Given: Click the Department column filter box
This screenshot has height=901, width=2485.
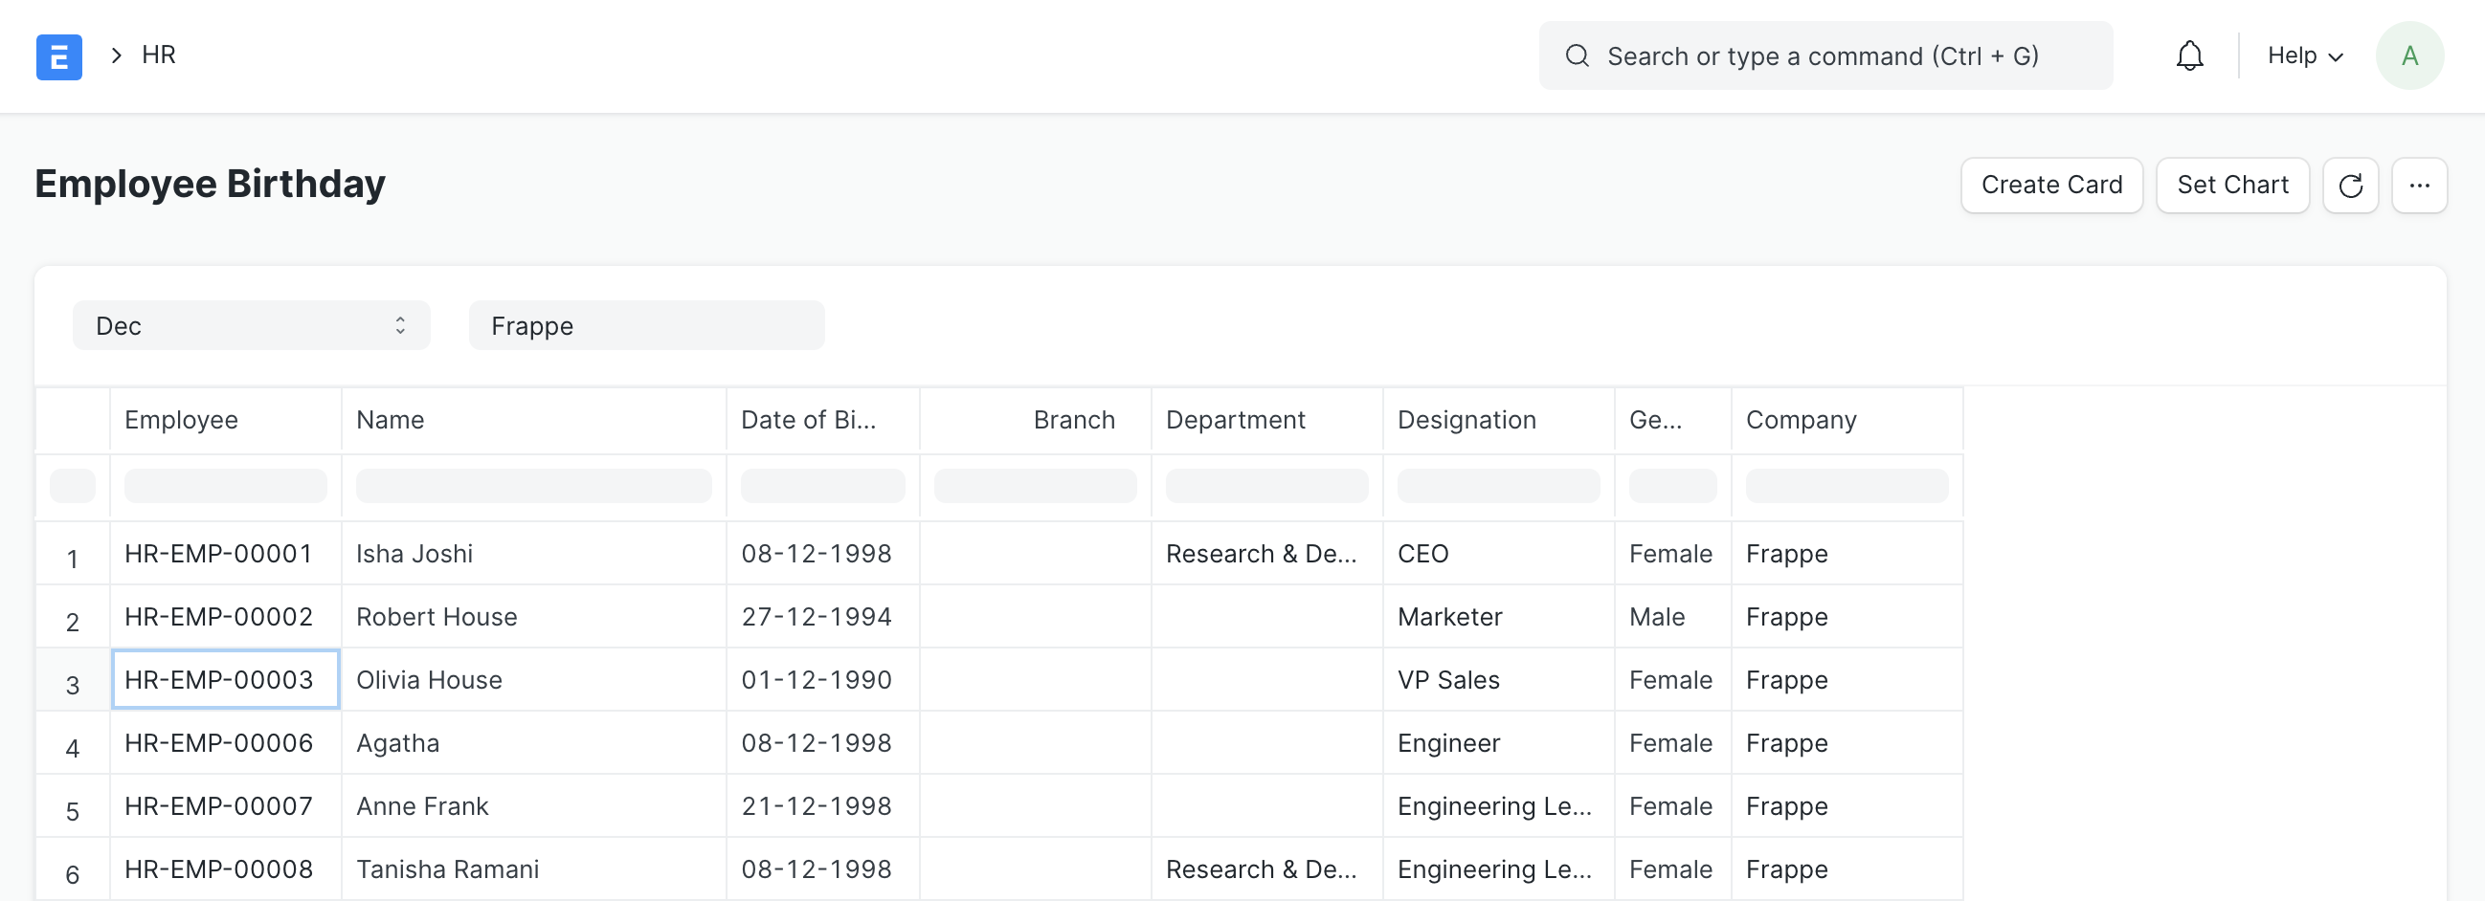Looking at the screenshot, I should click(1265, 486).
